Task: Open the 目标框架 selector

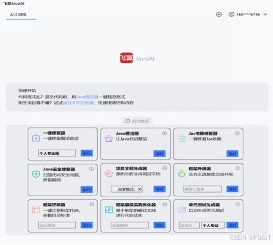Action: click(x=57, y=225)
